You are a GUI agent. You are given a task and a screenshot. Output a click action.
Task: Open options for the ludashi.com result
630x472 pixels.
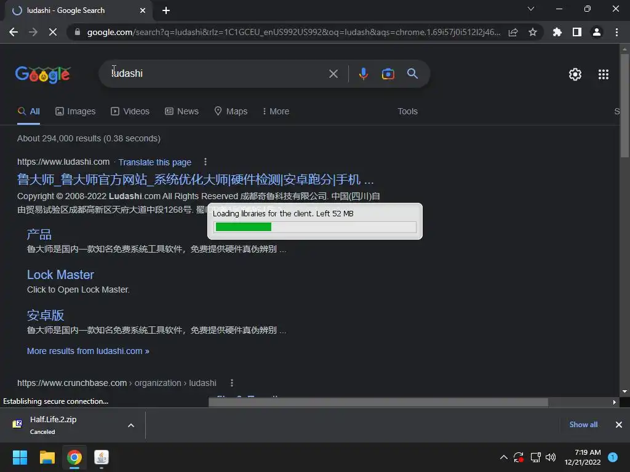[205, 162]
